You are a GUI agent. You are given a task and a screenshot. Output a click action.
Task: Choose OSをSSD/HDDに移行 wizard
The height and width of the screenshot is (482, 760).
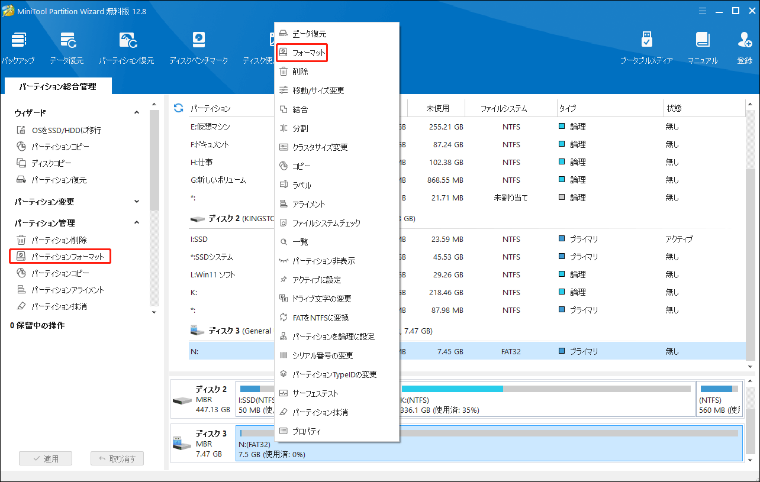tap(58, 130)
